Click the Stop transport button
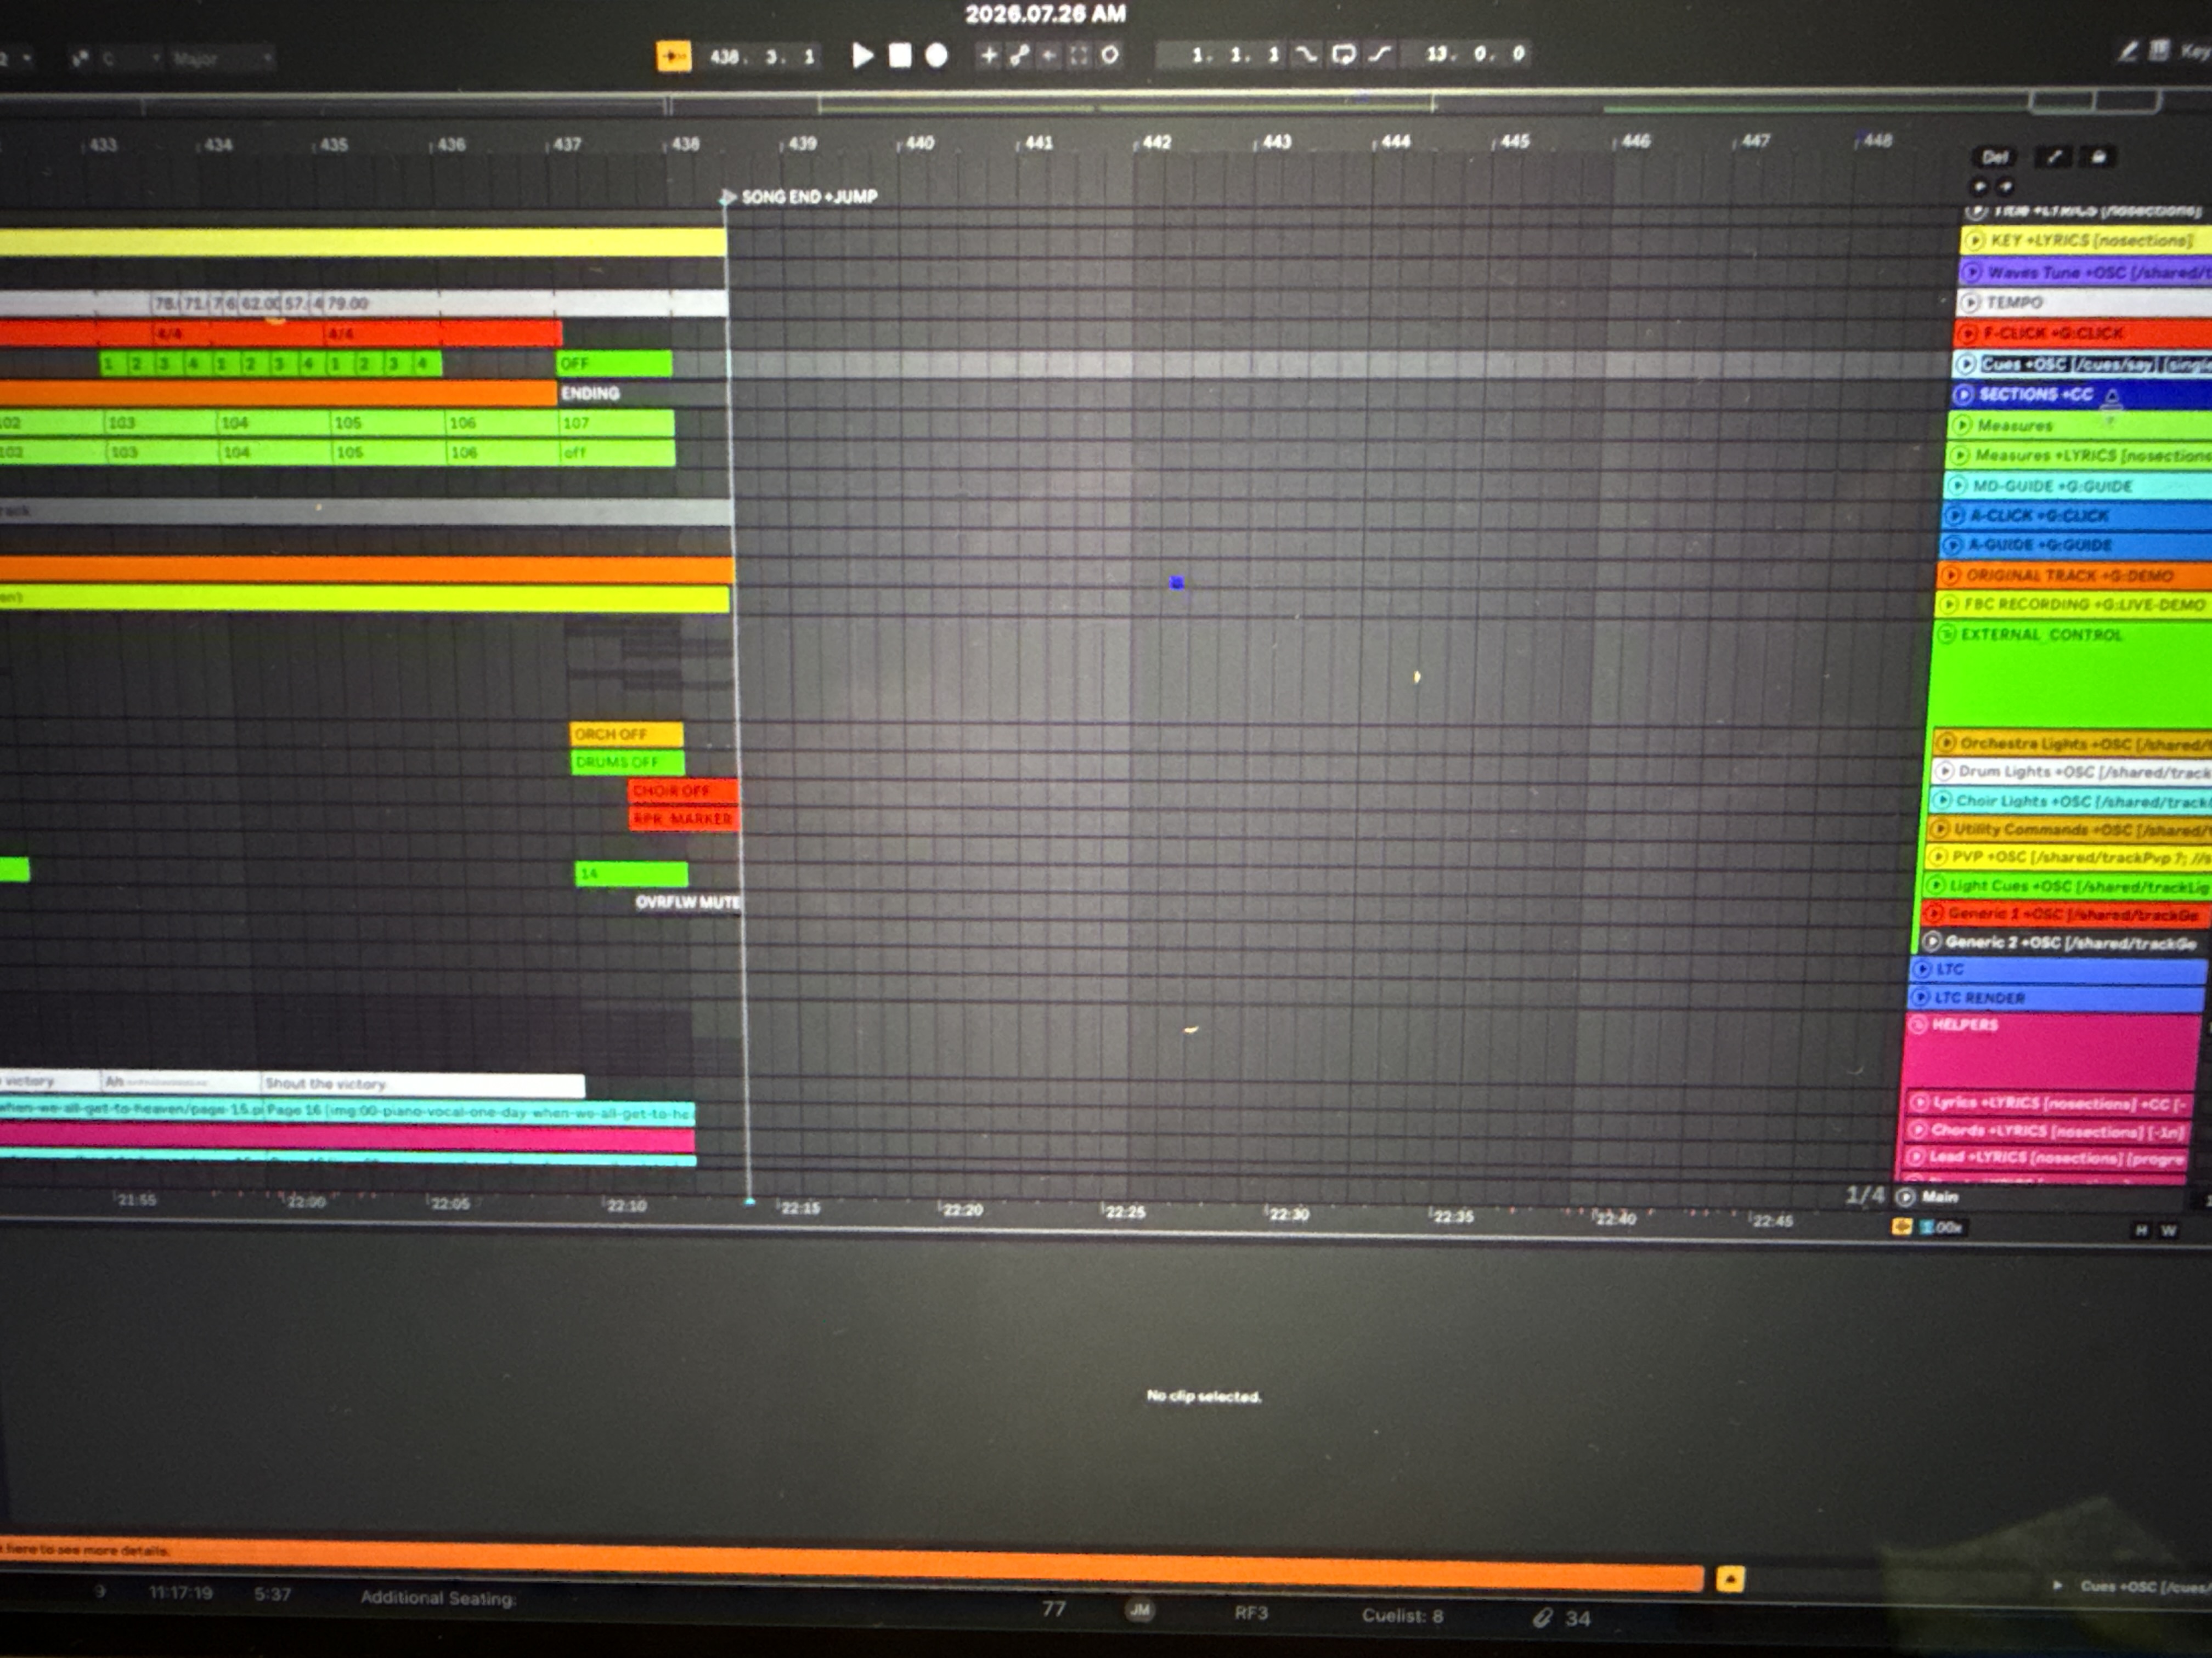Screen dimensions: 2212x1658 click(x=899, y=55)
